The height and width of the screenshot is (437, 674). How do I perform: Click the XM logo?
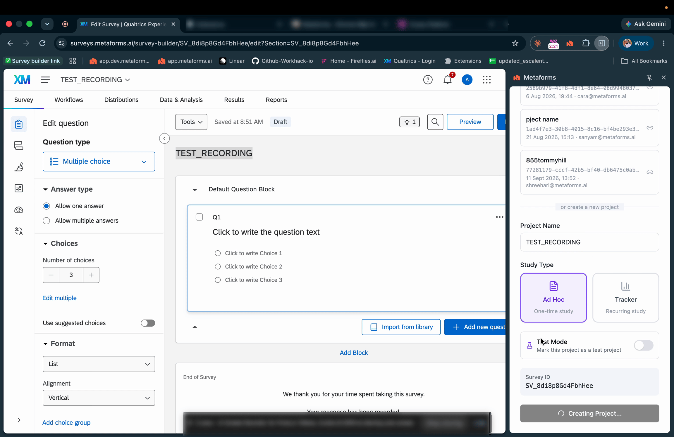[x=22, y=79]
